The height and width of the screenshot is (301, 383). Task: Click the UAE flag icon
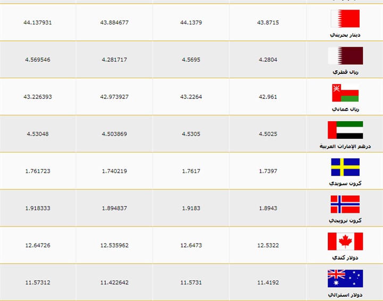click(345, 130)
